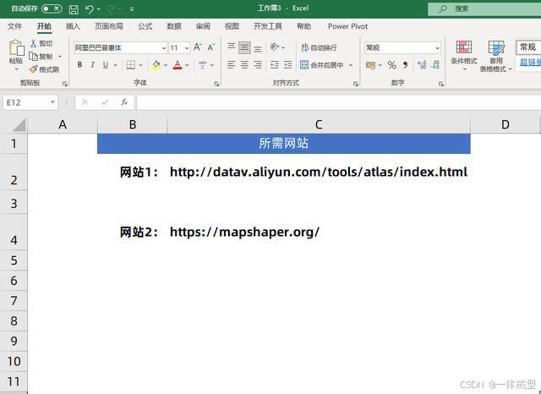Click the Copy icon
This screenshot has height=394, width=541.
point(33,57)
